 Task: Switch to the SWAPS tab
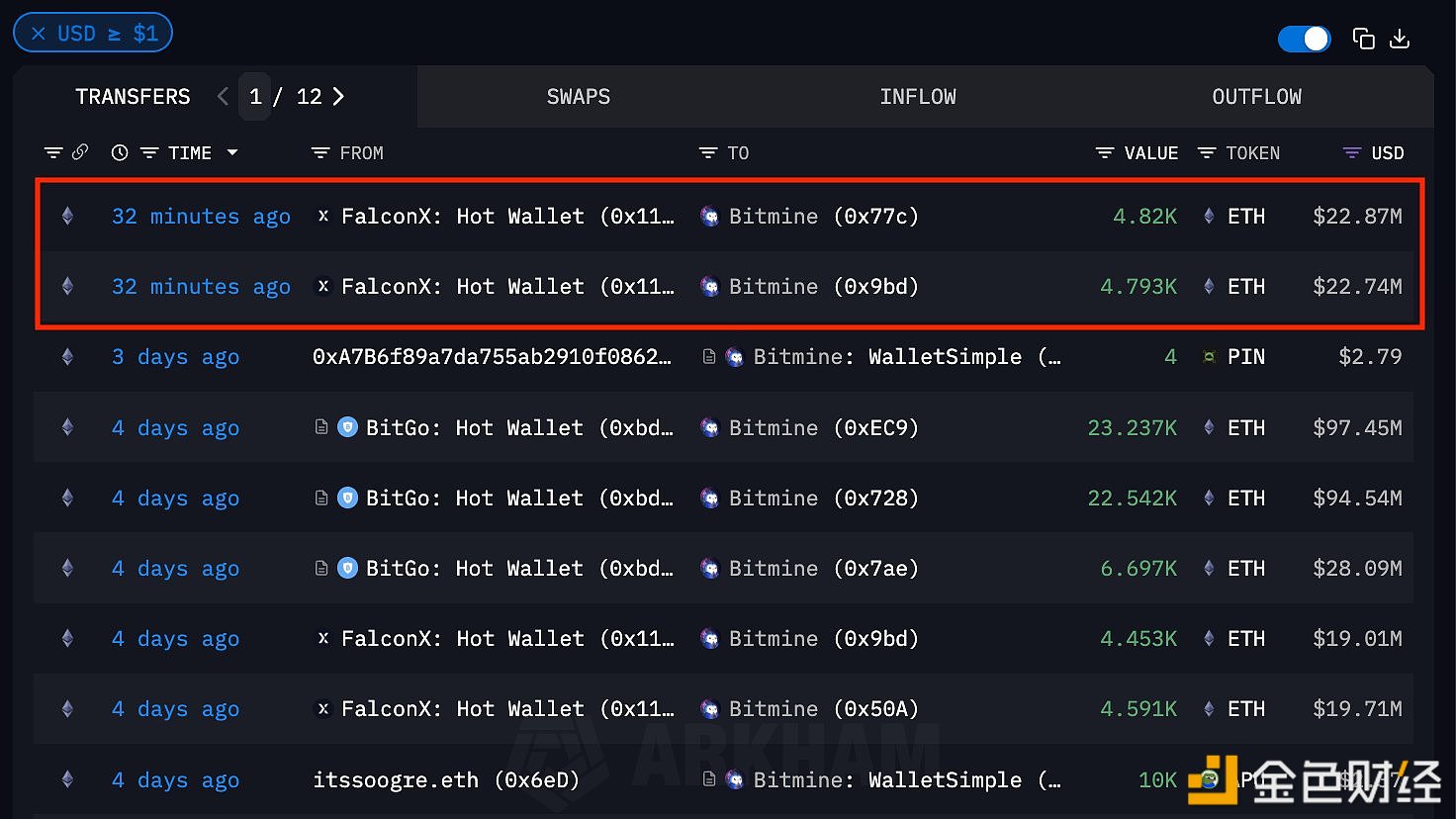[578, 97]
